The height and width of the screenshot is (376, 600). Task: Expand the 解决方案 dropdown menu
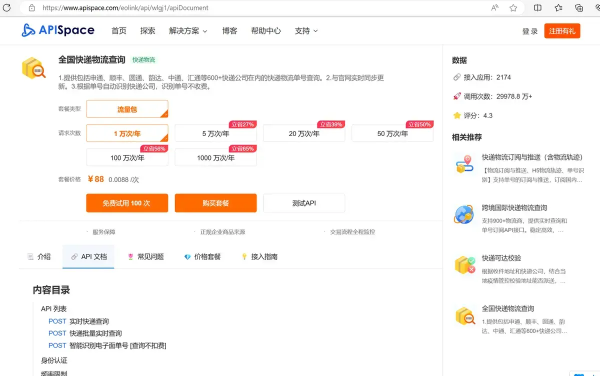[x=188, y=31]
